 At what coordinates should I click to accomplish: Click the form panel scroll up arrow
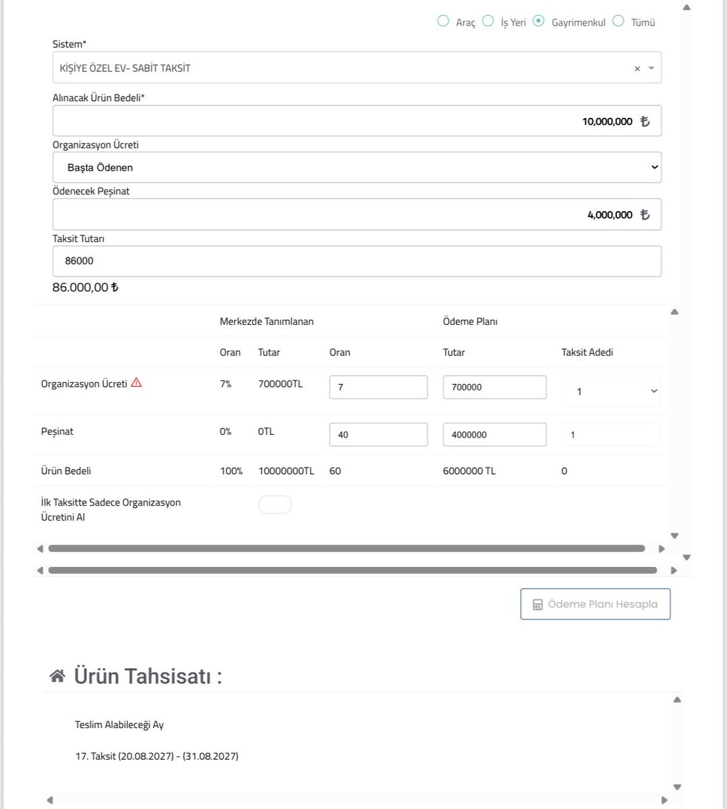[687, 7]
